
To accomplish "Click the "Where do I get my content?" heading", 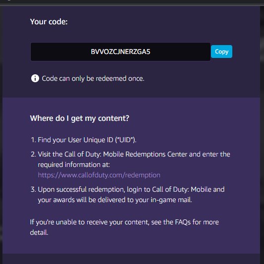I will (80, 118).
